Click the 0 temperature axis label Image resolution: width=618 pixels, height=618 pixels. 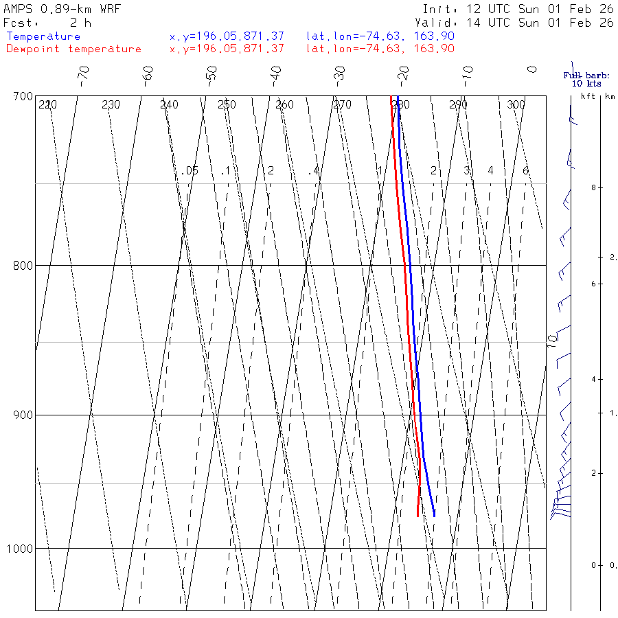pyautogui.click(x=532, y=69)
